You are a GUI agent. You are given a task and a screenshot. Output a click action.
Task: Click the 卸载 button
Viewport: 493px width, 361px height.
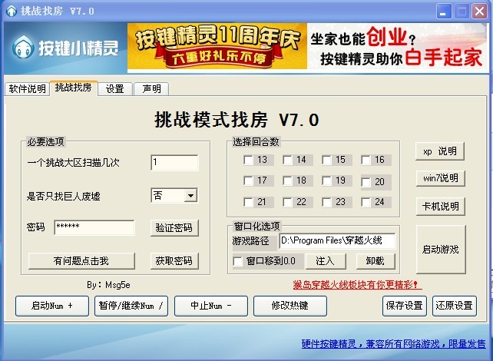coord(376,260)
